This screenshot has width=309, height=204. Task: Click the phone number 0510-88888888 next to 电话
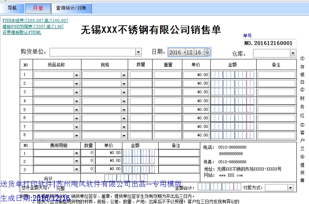point(232,147)
